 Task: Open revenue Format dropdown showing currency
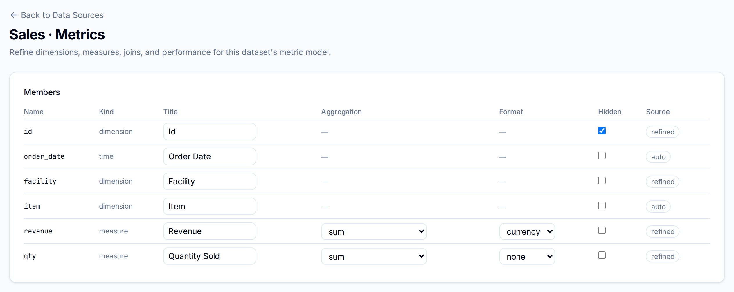coord(527,231)
